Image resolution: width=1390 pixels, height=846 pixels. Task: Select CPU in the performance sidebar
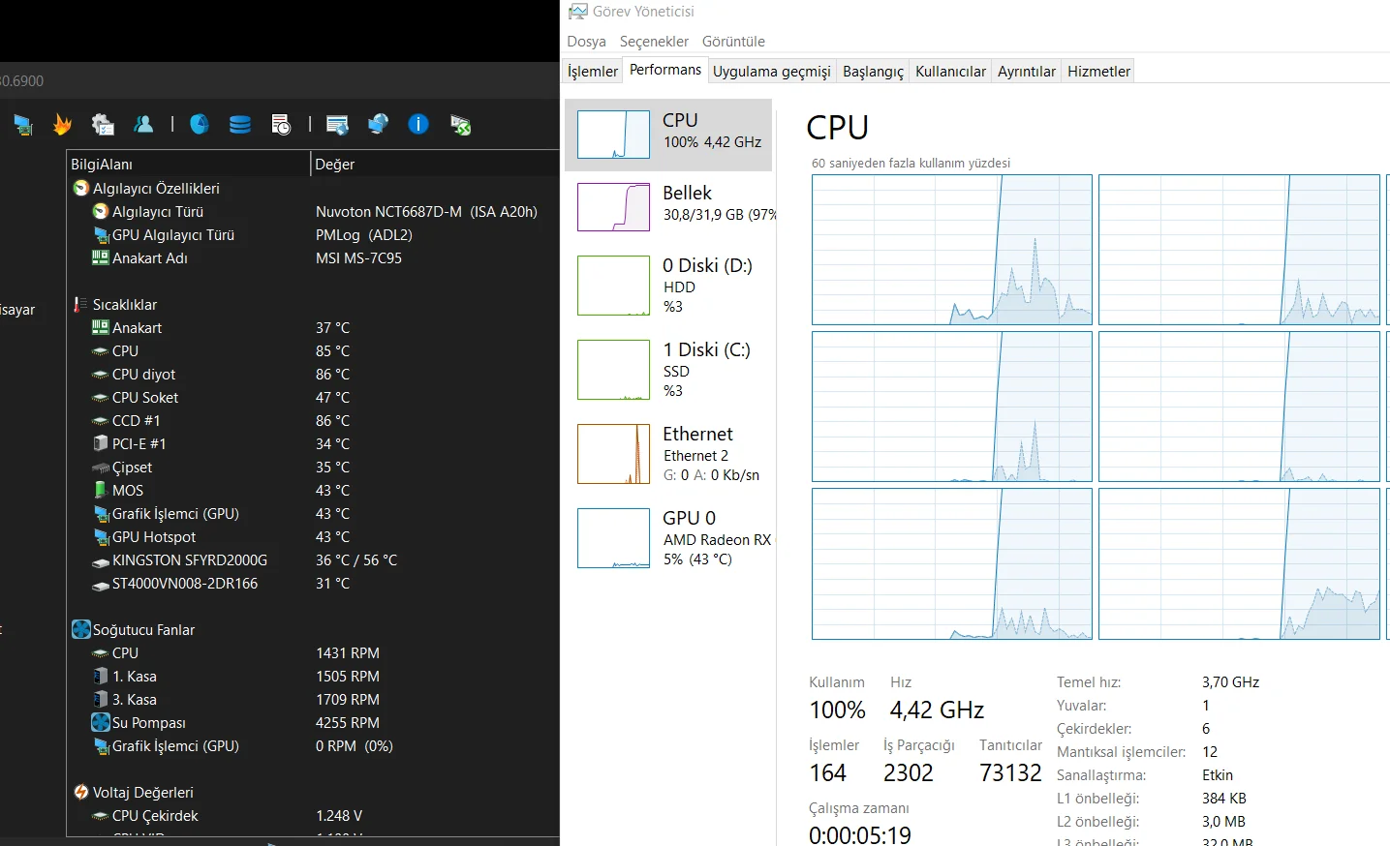668,135
